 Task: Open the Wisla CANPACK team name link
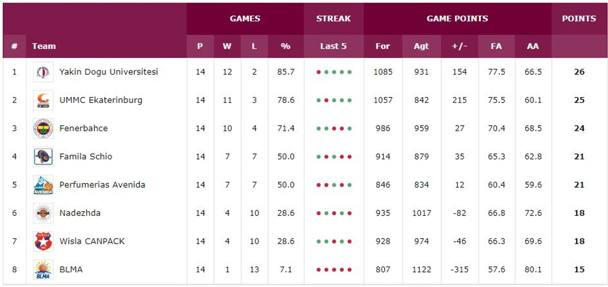[92, 241]
